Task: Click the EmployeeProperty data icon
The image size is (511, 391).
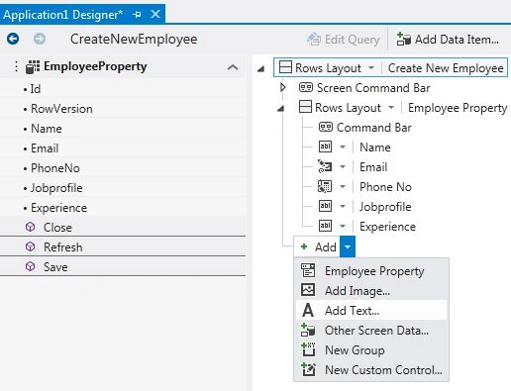Action: point(33,67)
